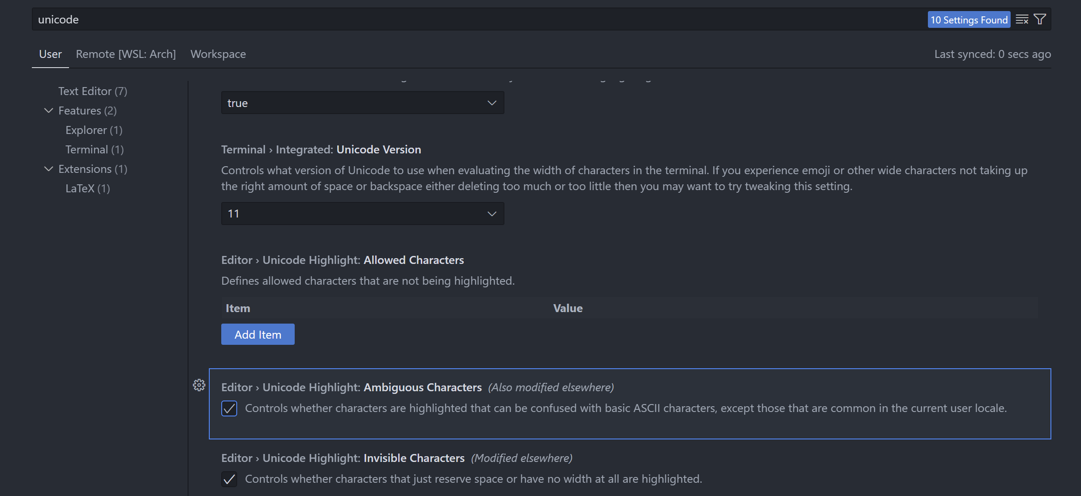1081x496 pixels.
Task: Click Last synced status text
Action: (992, 54)
